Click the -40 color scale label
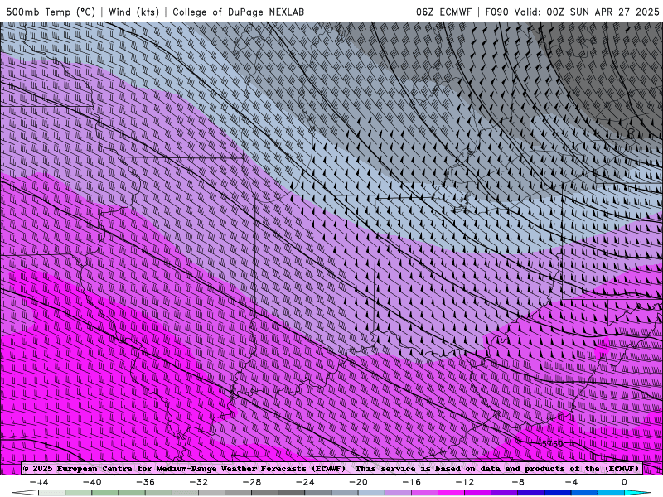The height and width of the screenshot is (497, 663). [x=92, y=482]
